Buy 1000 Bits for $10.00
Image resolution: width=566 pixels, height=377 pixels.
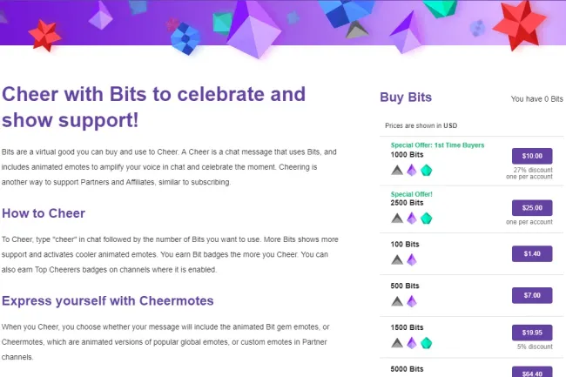pyautogui.click(x=532, y=156)
